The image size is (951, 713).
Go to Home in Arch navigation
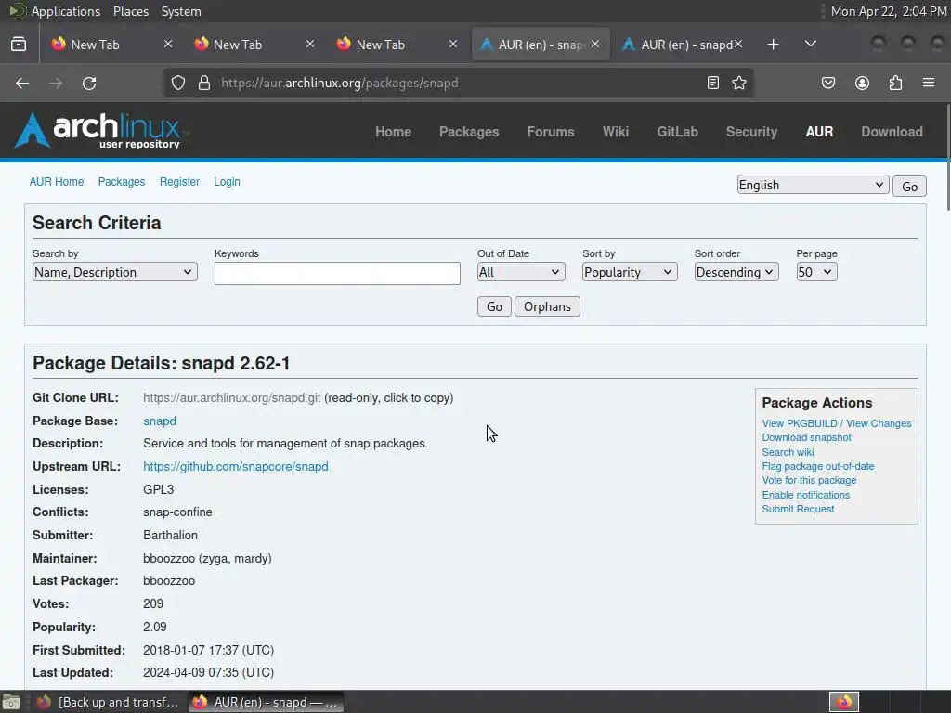click(393, 132)
